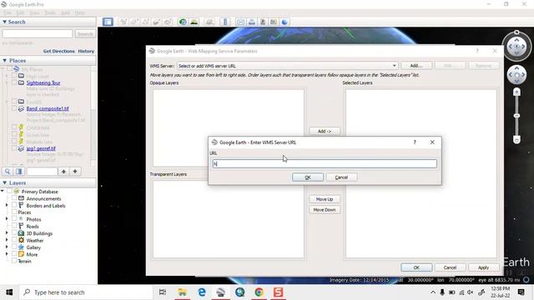Click the View in Google Maps icon
The width and height of the screenshot is (534, 300).
point(274,22)
